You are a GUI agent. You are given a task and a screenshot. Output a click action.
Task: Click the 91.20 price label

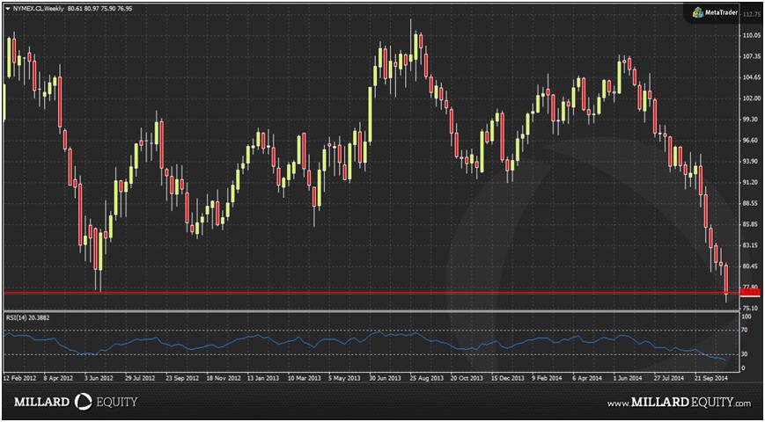pyautogui.click(x=750, y=182)
